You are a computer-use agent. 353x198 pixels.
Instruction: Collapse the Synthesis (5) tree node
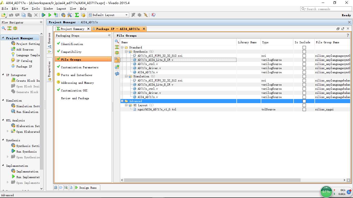[126, 52]
